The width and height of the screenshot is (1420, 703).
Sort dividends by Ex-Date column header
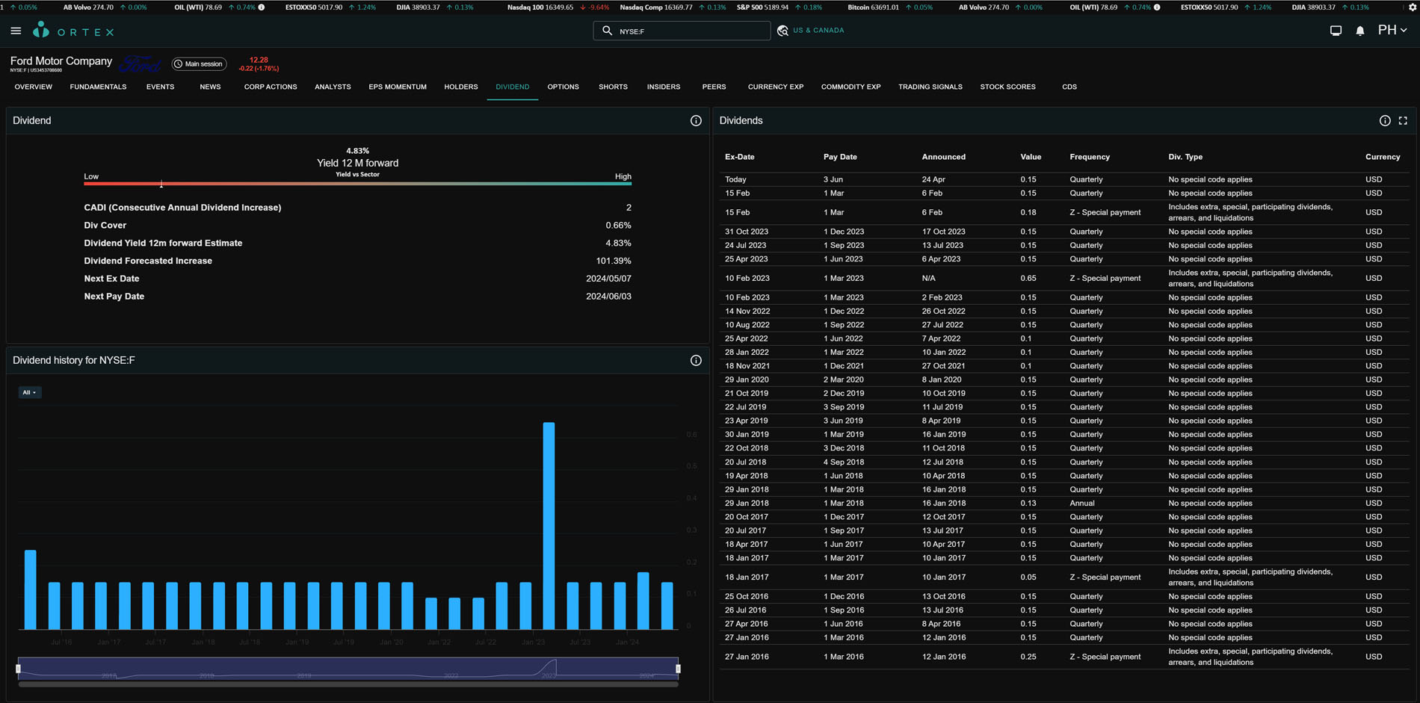point(739,157)
